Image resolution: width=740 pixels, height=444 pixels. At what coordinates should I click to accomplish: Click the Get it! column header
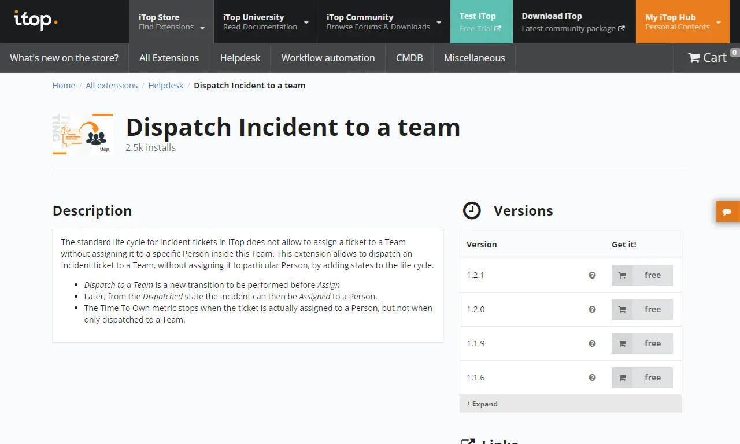pos(624,245)
